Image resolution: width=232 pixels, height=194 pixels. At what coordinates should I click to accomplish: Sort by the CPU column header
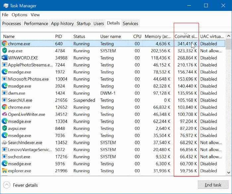[135, 36]
